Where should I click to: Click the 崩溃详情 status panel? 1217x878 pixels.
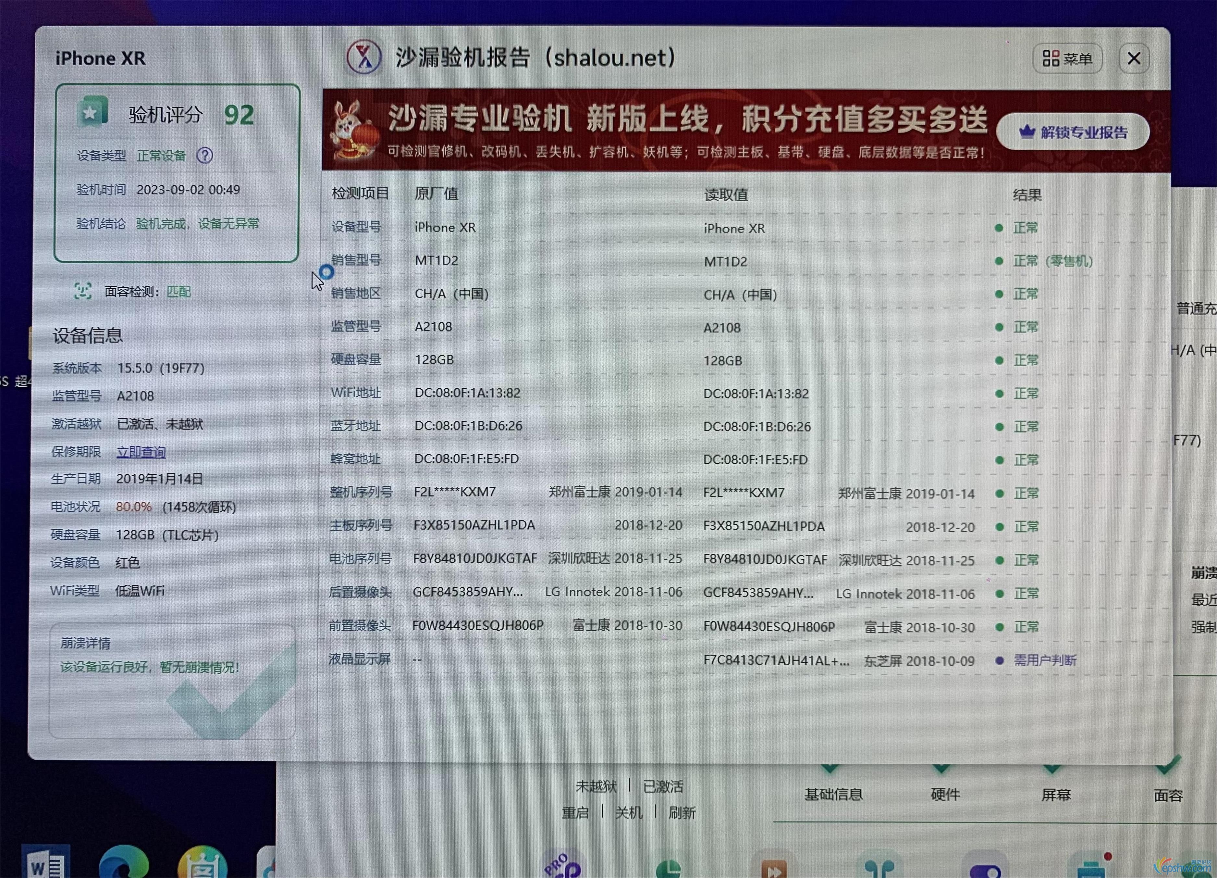172,682
